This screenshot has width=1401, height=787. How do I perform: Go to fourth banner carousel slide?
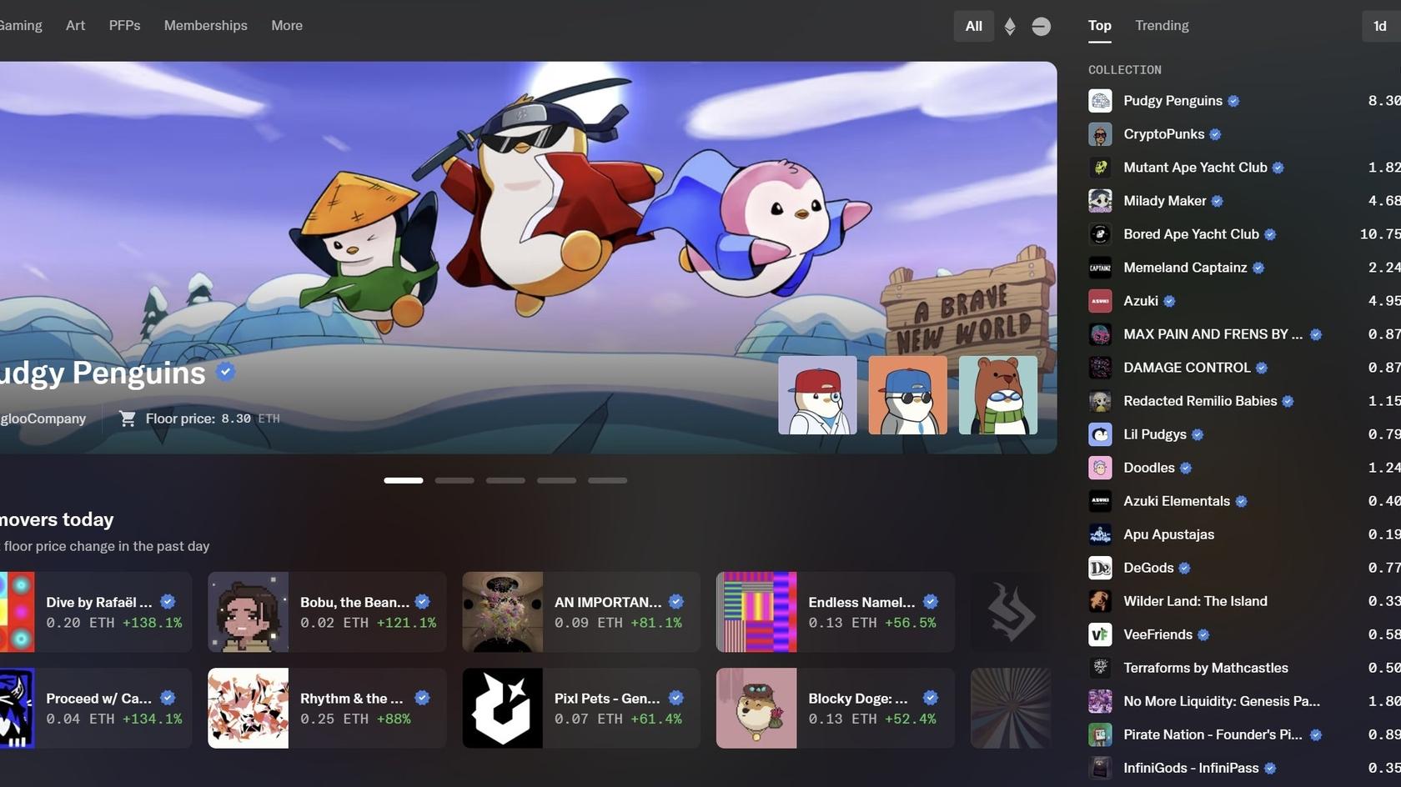pos(556,480)
